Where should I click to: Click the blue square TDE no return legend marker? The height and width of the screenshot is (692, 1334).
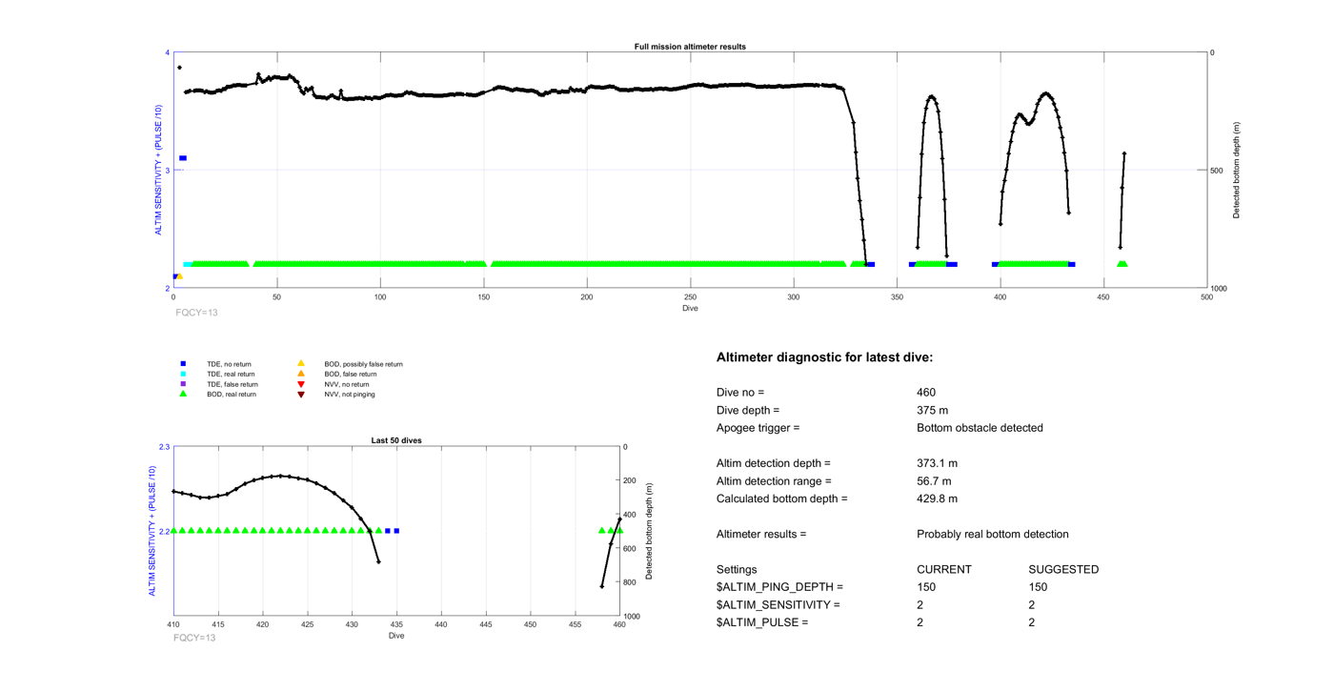click(184, 363)
